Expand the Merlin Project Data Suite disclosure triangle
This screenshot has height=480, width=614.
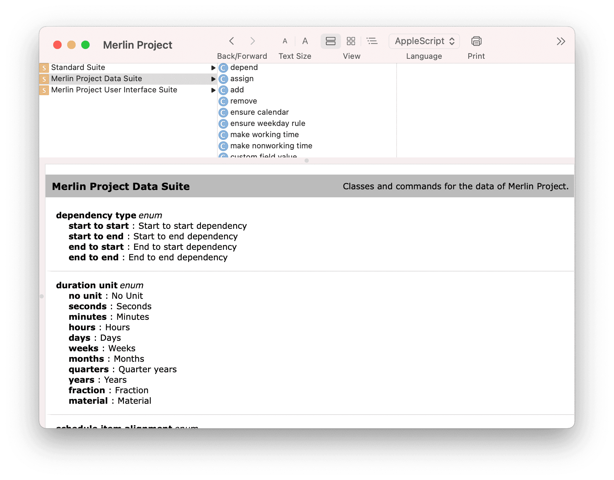[213, 79]
